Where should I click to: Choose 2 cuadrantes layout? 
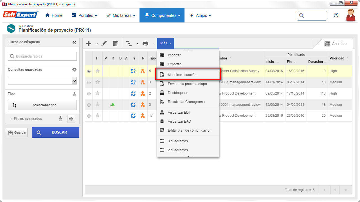coord(188,150)
